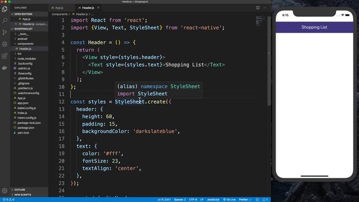
Task: Open the Search view in activity bar
Action: click(4, 21)
